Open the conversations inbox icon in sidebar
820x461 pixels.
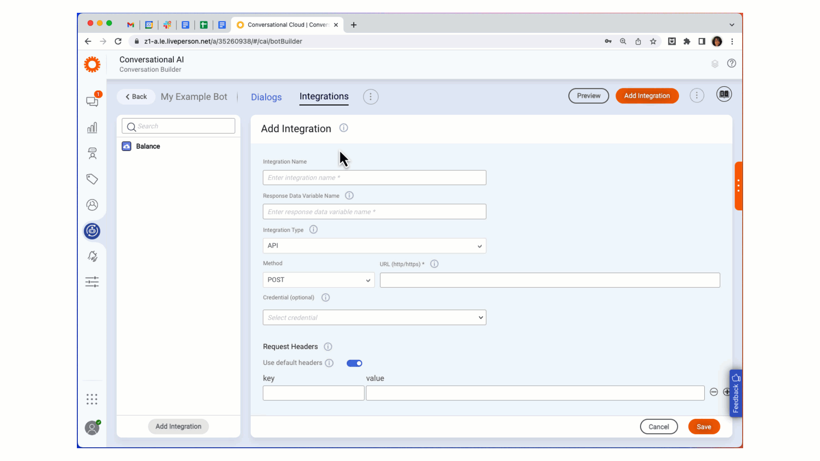click(92, 101)
